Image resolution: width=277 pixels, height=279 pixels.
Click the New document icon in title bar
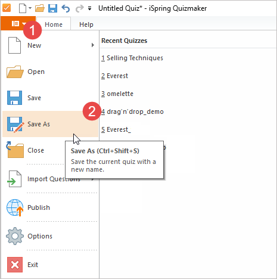23,8
